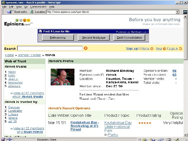This screenshot has height=141, width=188.
Task: Click the Sign up! link
Action: [132, 48]
